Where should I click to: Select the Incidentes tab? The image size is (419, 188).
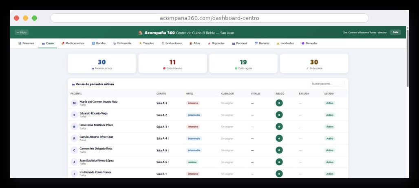point(285,43)
